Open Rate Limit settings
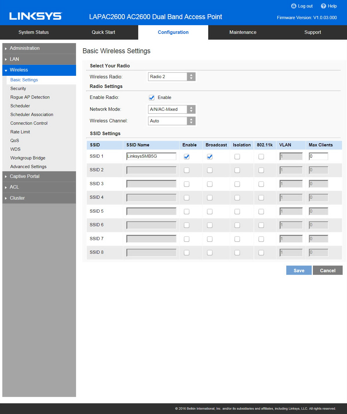347x414 pixels. (x=20, y=132)
